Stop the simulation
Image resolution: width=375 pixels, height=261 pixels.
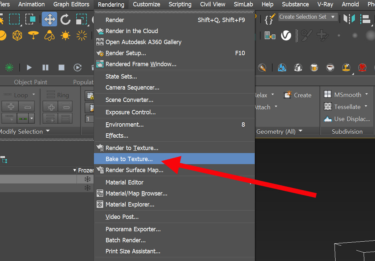click(61, 68)
